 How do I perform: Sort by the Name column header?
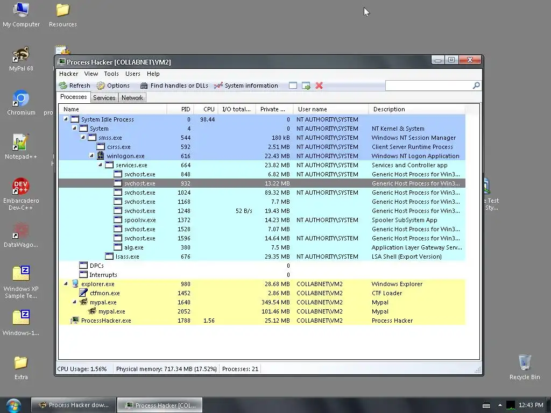click(x=112, y=109)
